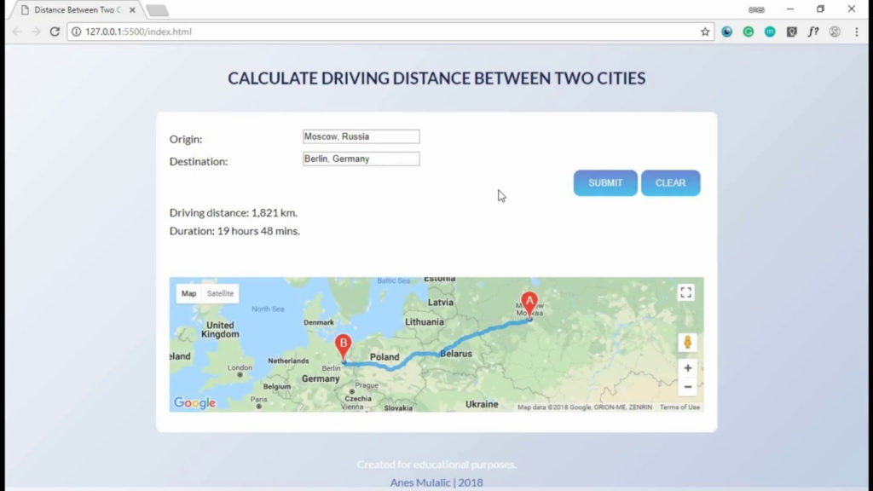Viewport: 873px width, 491px height.
Task: Click 'United Kingdom' label on the map
Action: click(x=220, y=330)
